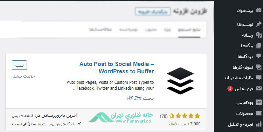
Task: Click the سازگار است compatibility text
Action: tap(24, 124)
